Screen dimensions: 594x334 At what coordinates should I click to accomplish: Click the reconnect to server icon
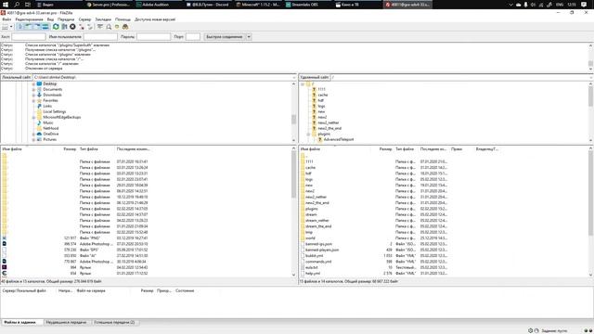pyautogui.click(x=90, y=27)
